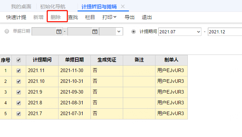Select the 计提折旧与摊销 tab
This screenshot has width=242, height=137.
pyautogui.click(x=99, y=7)
